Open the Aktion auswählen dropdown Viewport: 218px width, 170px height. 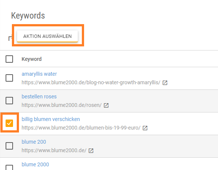click(x=47, y=36)
